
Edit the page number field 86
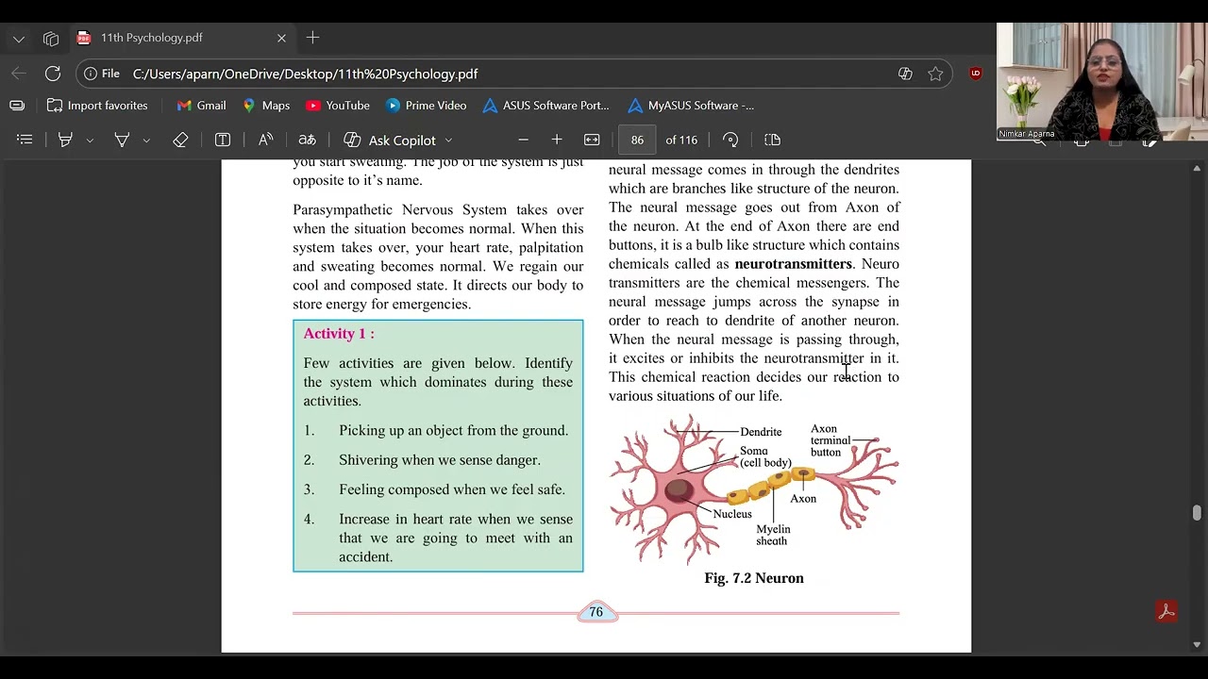(637, 140)
